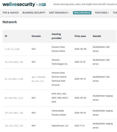Click the DigitalOcean, LLC provider cell
Viewport: 117px width, 132px height.
coord(60,126)
